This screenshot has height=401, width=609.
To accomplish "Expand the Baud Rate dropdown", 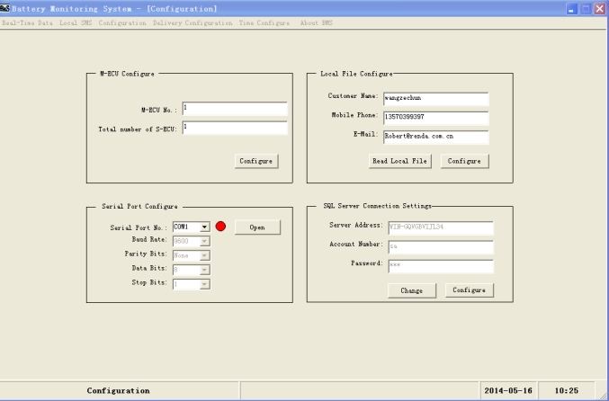I will point(205,242).
